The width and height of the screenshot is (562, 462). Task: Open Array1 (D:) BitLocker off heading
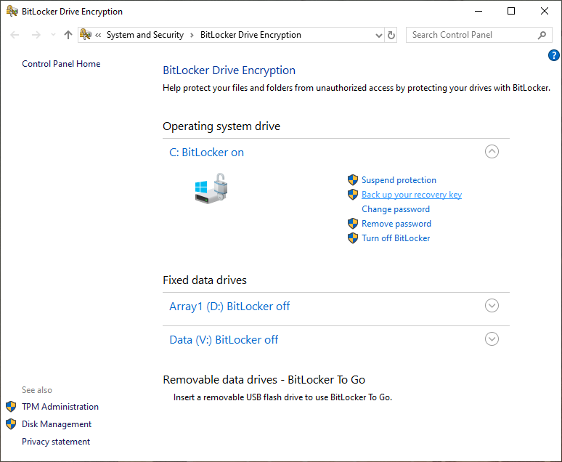click(229, 307)
